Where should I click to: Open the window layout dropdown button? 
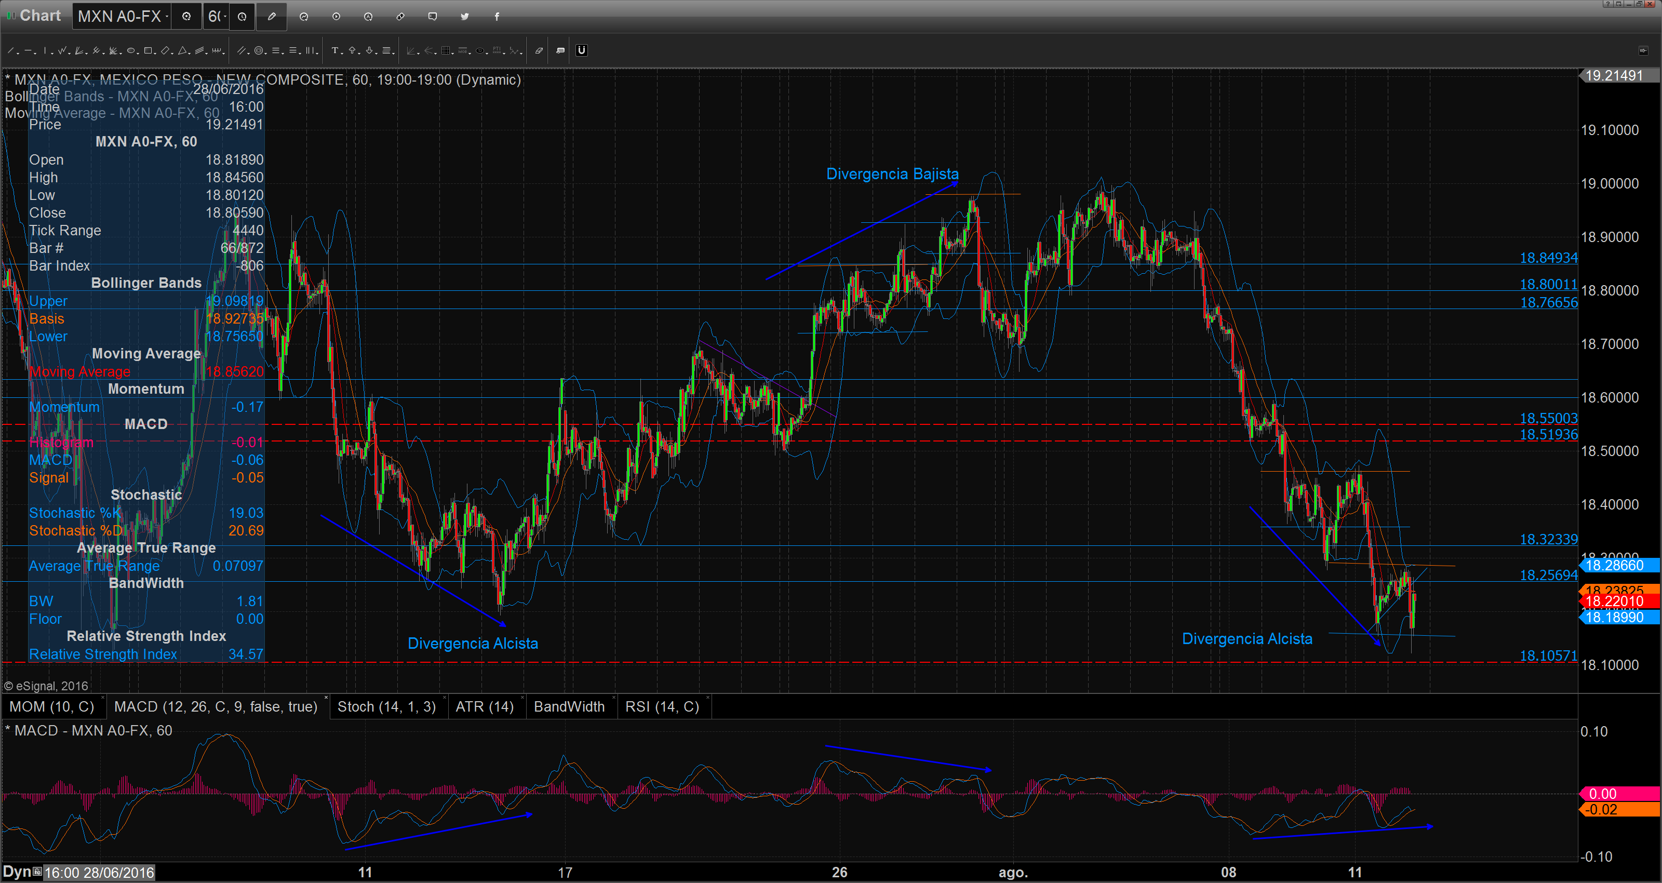click(x=1619, y=4)
